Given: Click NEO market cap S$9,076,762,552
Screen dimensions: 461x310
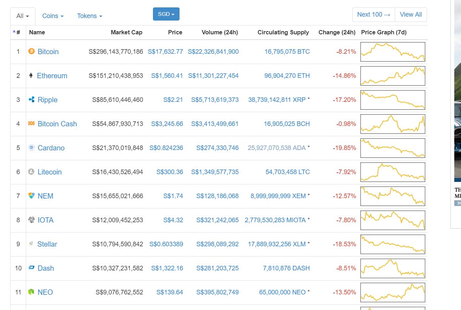Looking at the screenshot, I should (119, 292).
